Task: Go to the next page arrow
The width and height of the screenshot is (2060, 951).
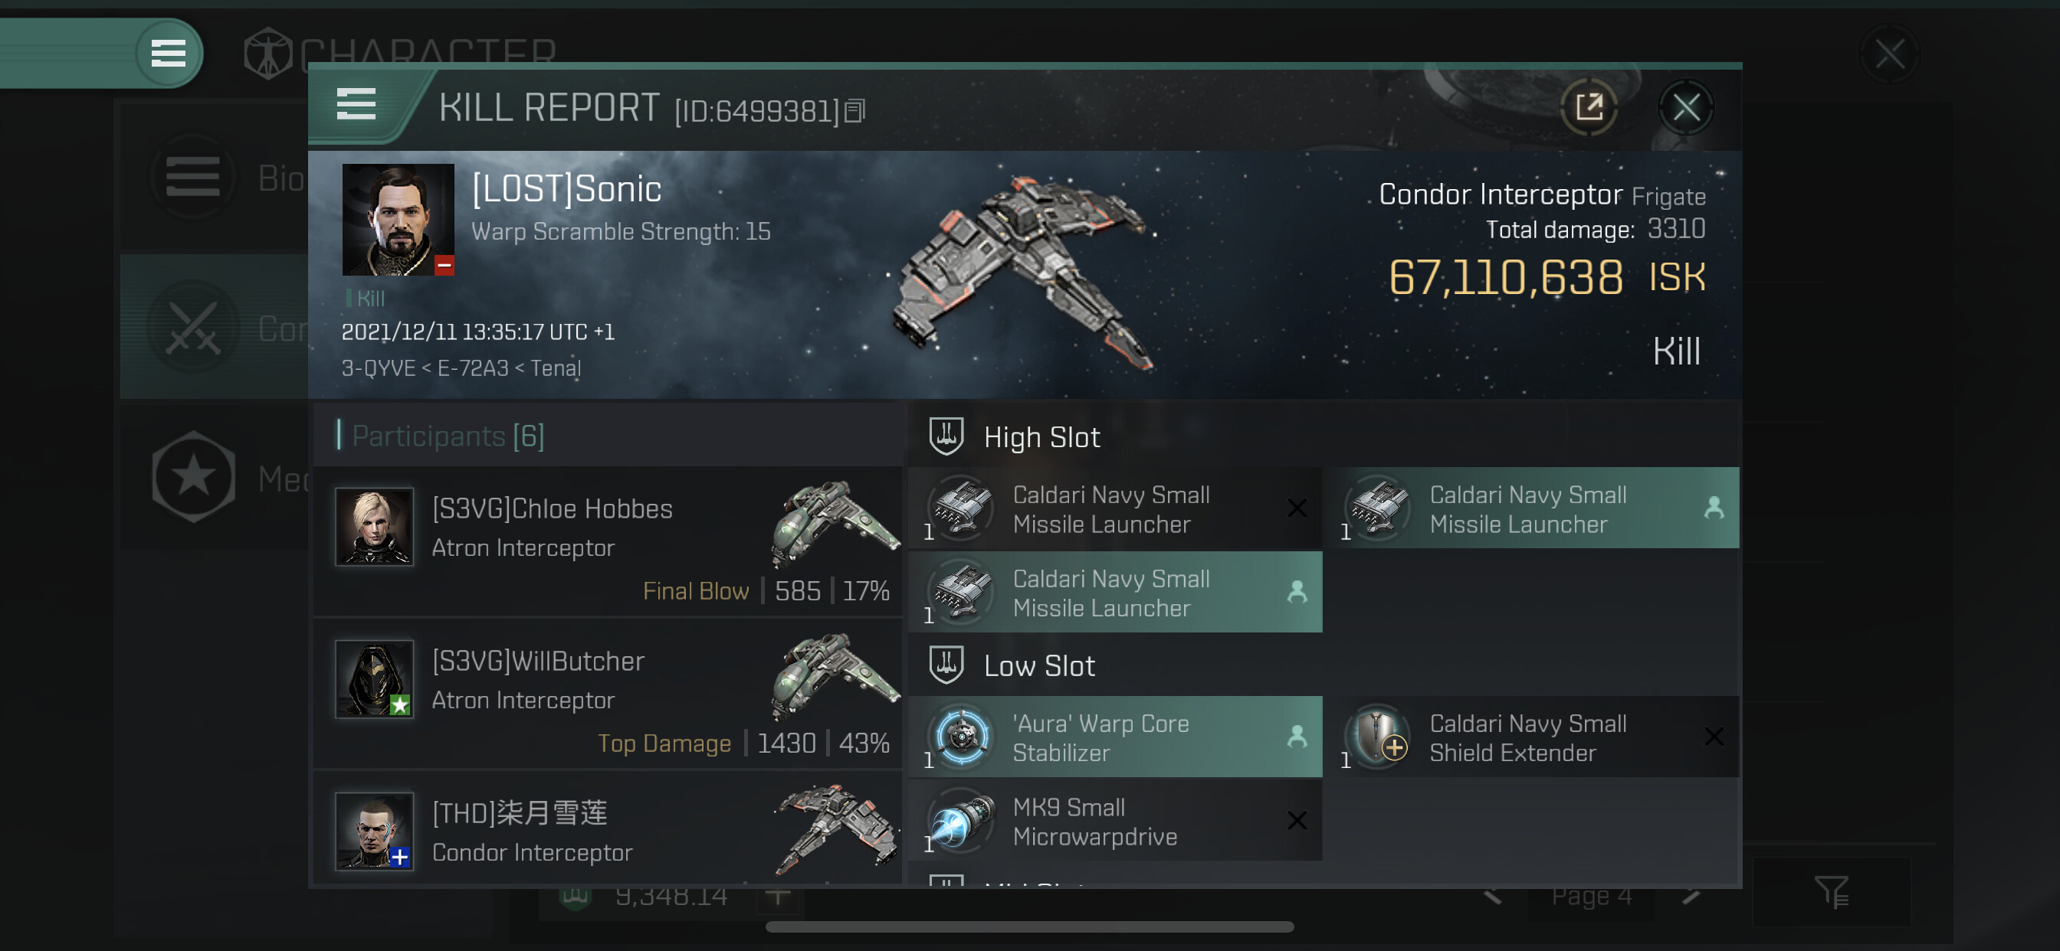Action: click(x=1690, y=896)
